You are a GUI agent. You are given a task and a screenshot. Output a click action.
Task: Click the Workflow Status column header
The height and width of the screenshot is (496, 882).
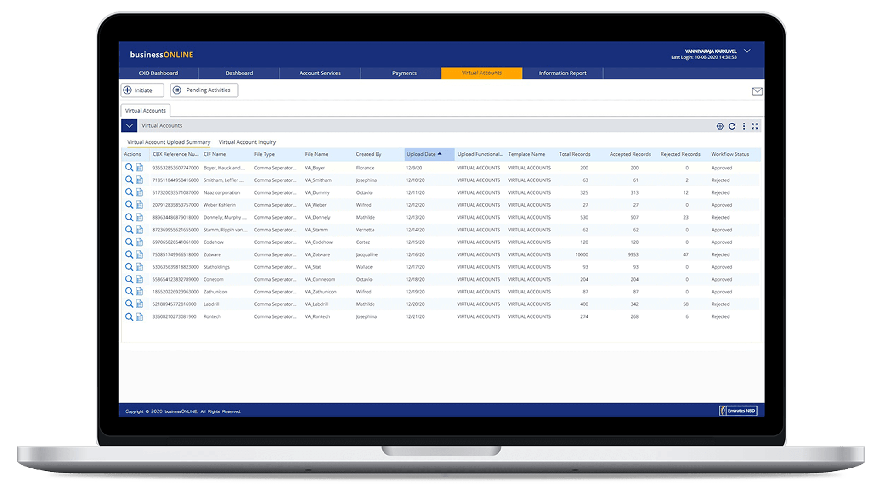[729, 154]
